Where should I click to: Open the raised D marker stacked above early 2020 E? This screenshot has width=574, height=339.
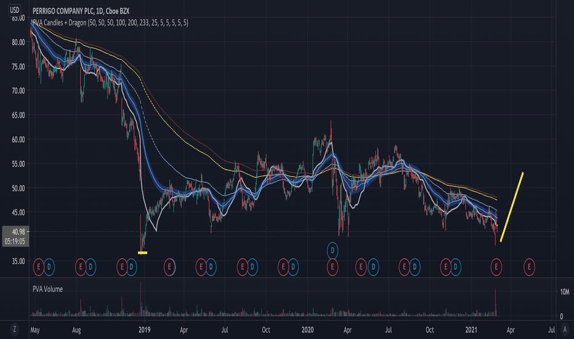tap(333, 251)
